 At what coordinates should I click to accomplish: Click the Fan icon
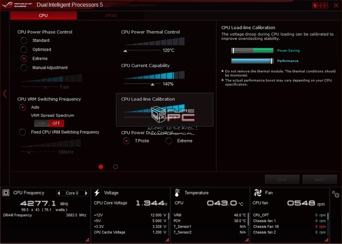pos(258,193)
